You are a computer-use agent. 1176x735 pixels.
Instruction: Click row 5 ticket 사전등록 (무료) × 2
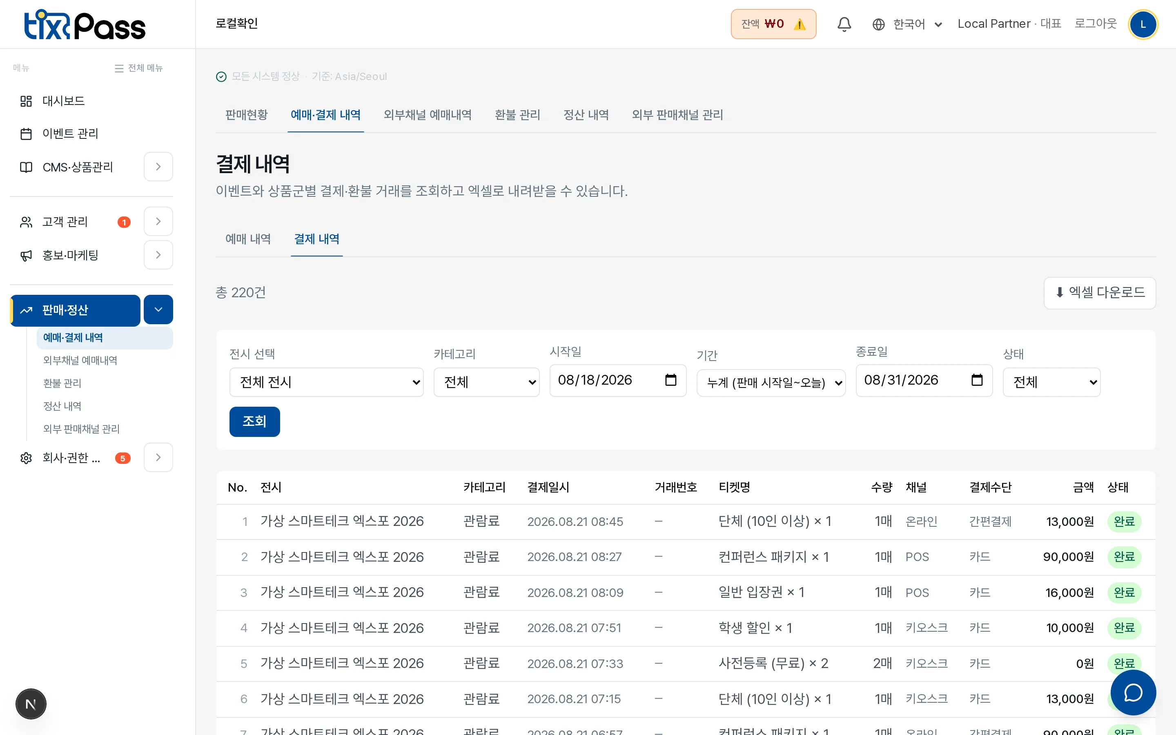(x=773, y=664)
